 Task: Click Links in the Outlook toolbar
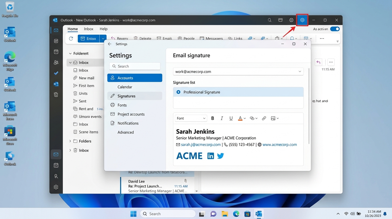(235, 38)
